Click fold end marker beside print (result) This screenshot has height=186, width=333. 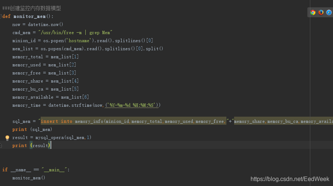click(x=1, y=145)
